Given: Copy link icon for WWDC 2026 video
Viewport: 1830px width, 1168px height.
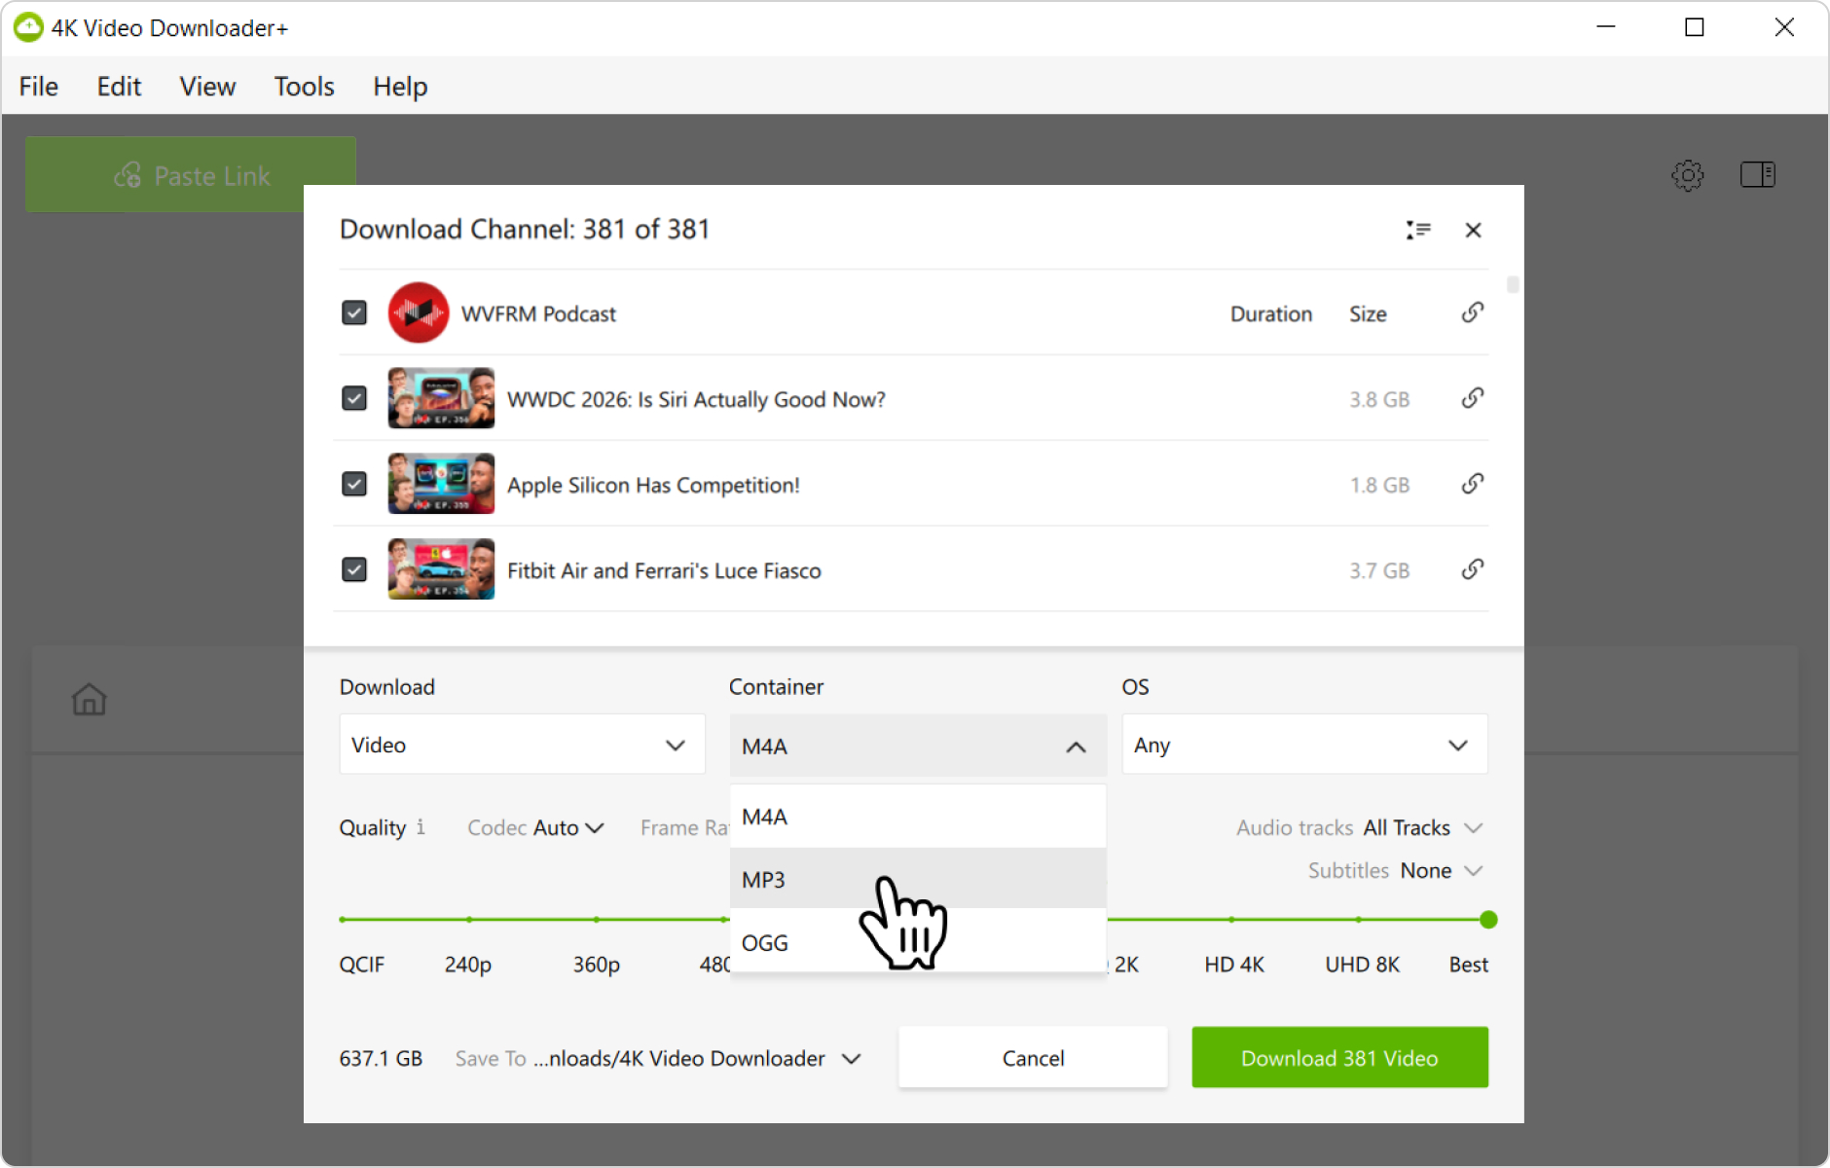Looking at the screenshot, I should [1473, 398].
